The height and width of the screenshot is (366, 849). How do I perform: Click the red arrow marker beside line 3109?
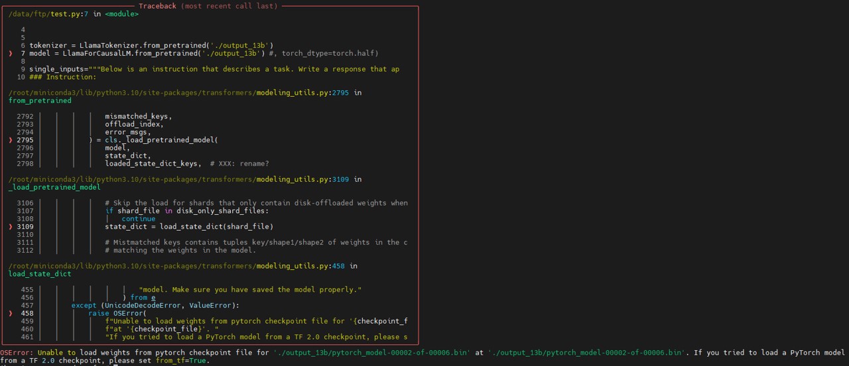[11, 227]
